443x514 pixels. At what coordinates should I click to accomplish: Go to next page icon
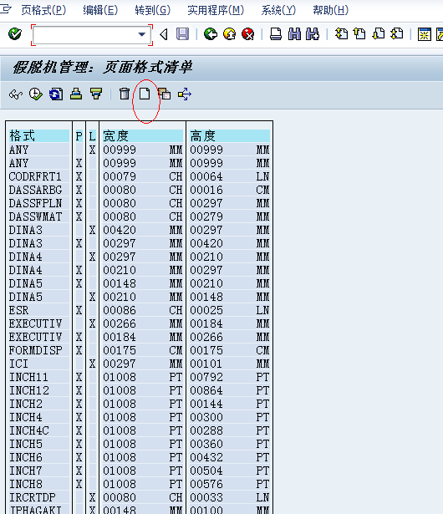click(x=379, y=34)
